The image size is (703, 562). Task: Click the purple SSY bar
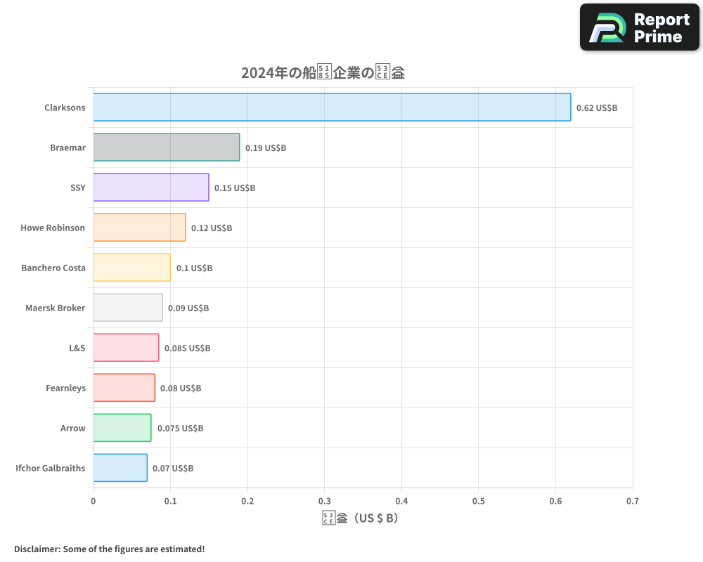click(150, 188)
